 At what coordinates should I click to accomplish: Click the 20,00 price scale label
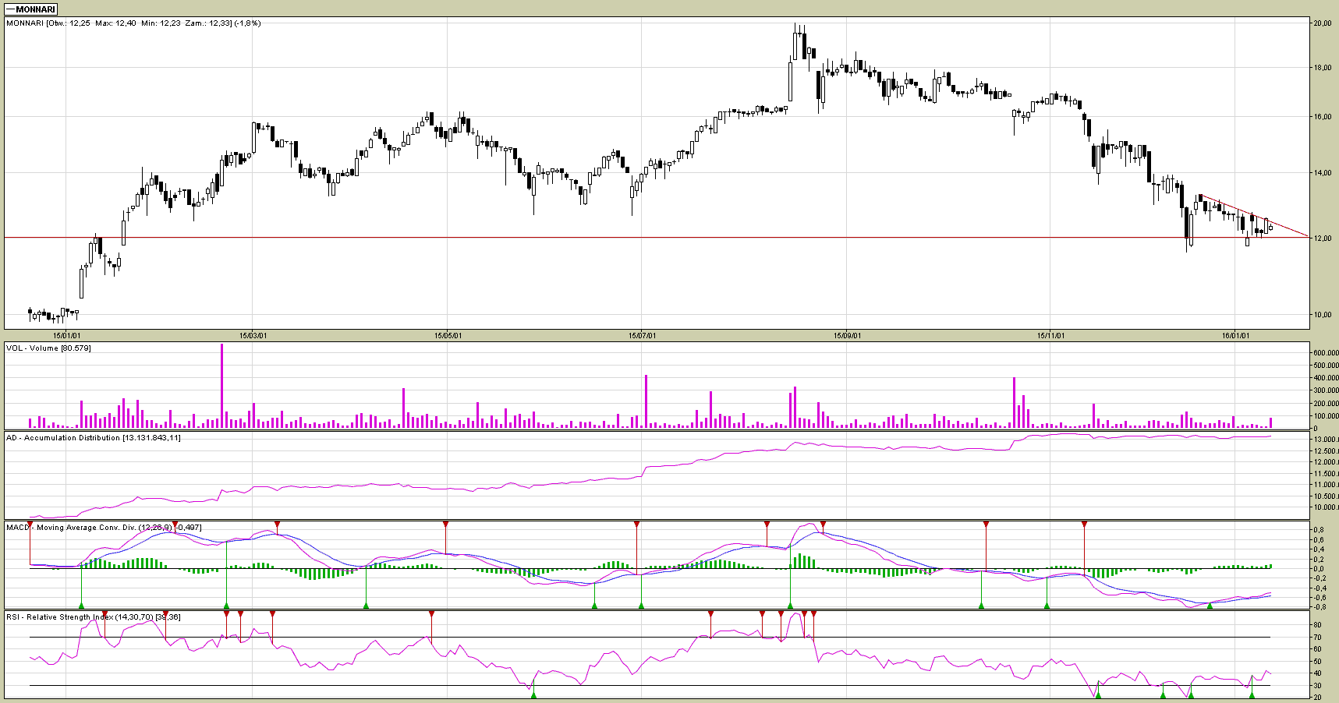pos(1322,23)
